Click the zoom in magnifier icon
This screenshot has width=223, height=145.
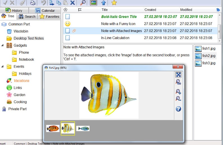point(178,92)
